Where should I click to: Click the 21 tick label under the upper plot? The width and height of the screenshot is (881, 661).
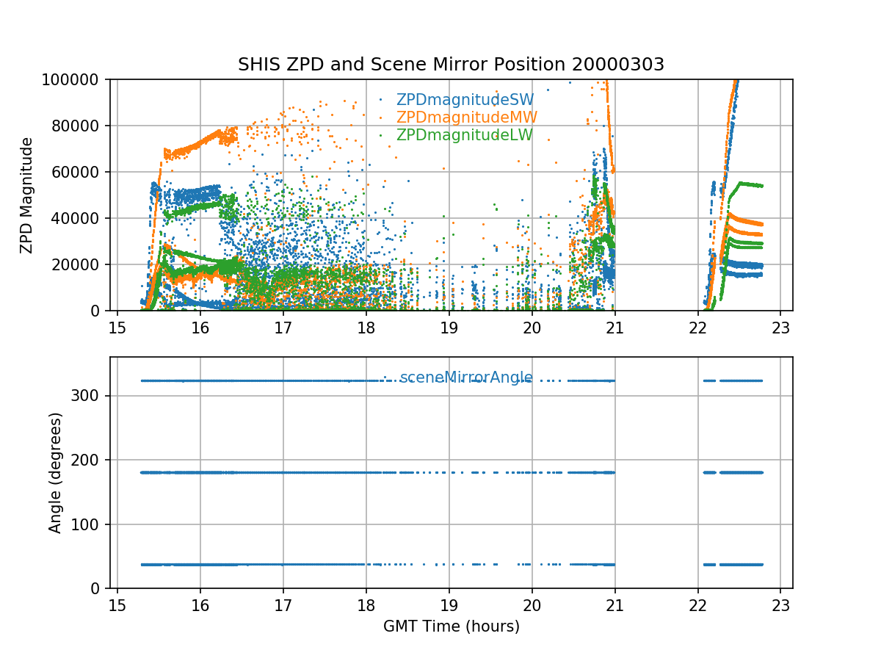tap(614, 328)
